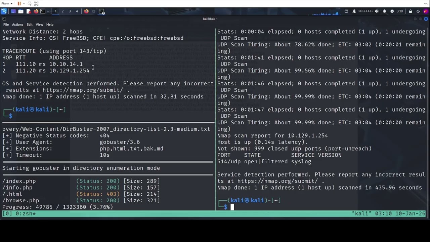
Task: Lock the screen with padlock icon
Action: (x=410, y=11)
